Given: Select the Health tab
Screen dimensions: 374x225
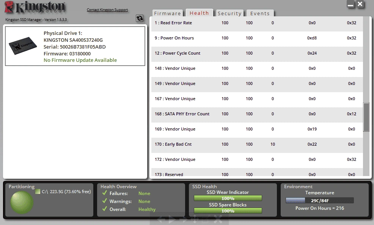Looking at the screenshot, I should click(200, 13).
